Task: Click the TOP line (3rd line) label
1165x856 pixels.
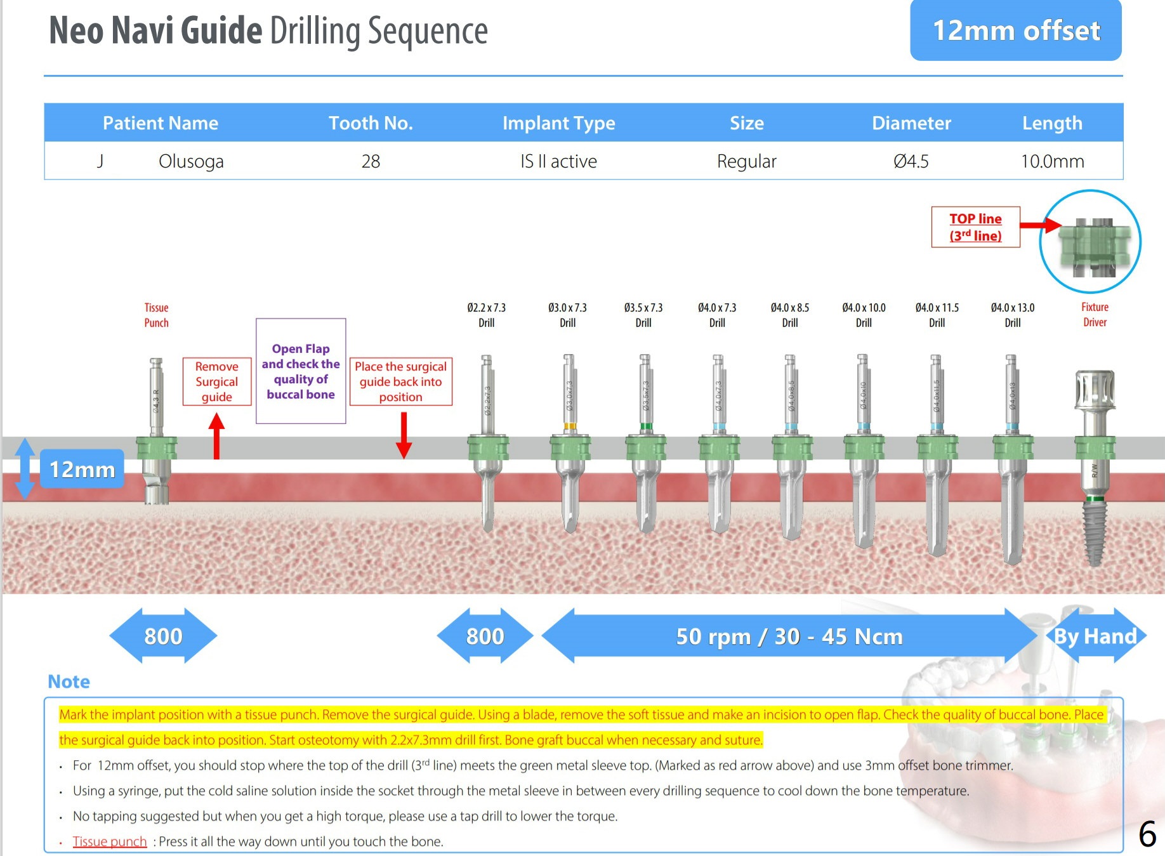Action: click(975, 227)
